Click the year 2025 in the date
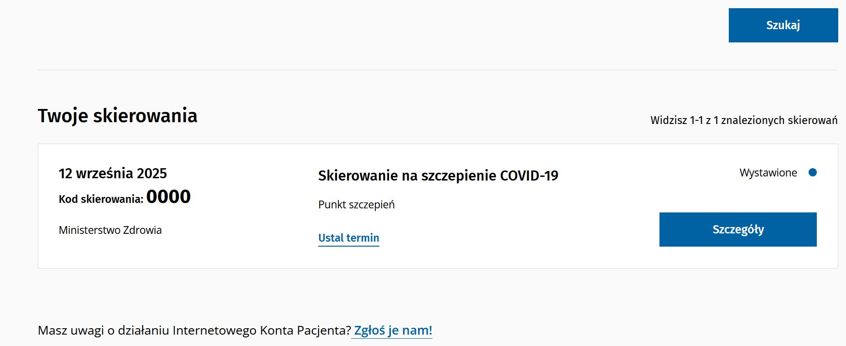 (x=152, y=173)
